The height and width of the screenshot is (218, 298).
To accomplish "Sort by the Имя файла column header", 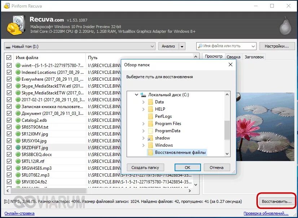I will click(x=49, y=58).
